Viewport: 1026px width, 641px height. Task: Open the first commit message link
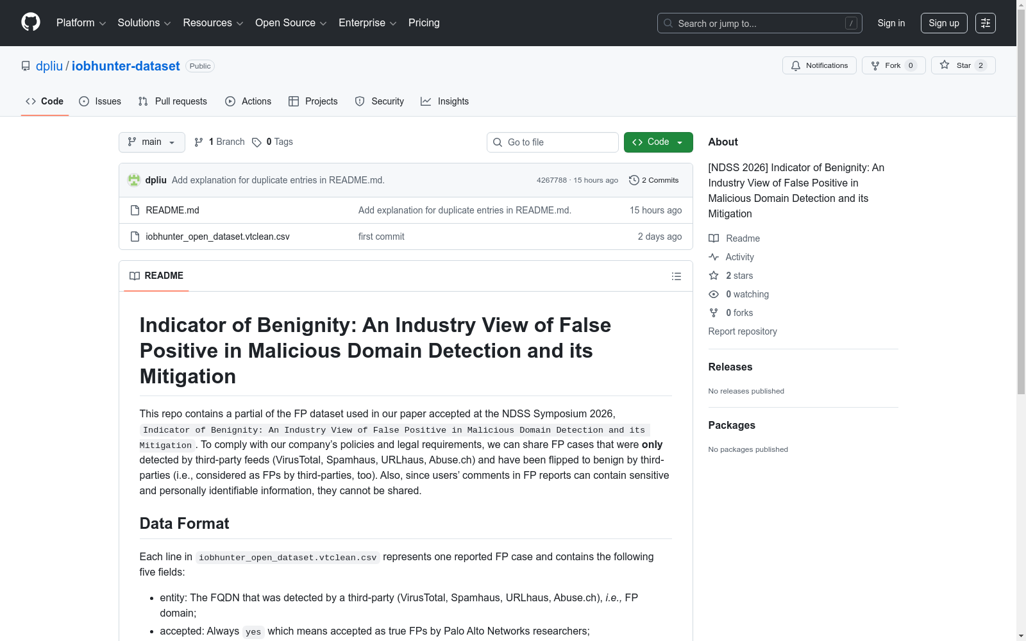pyautogui.click(x=381, y=237)
